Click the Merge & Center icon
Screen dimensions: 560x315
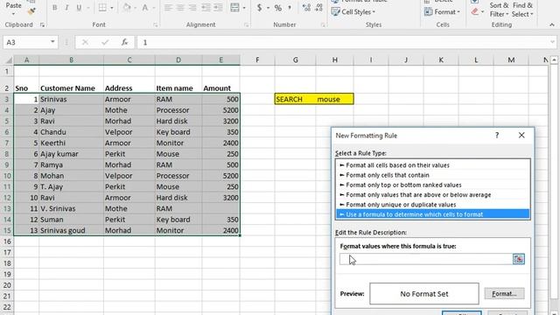tap(234, 8)
